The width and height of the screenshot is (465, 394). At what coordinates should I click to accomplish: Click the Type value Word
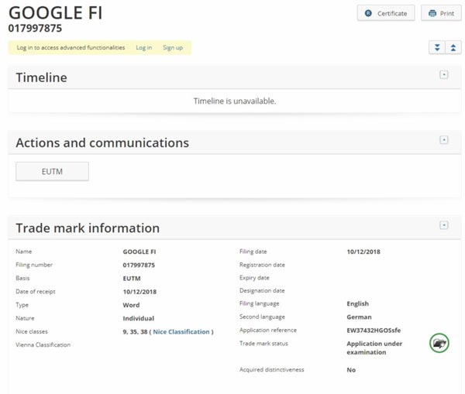(131, 305)
